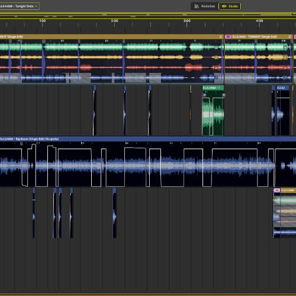
Task: Toggle the green stem handle at the first TONIGHT track end
Action: click(x=216, y=47)
